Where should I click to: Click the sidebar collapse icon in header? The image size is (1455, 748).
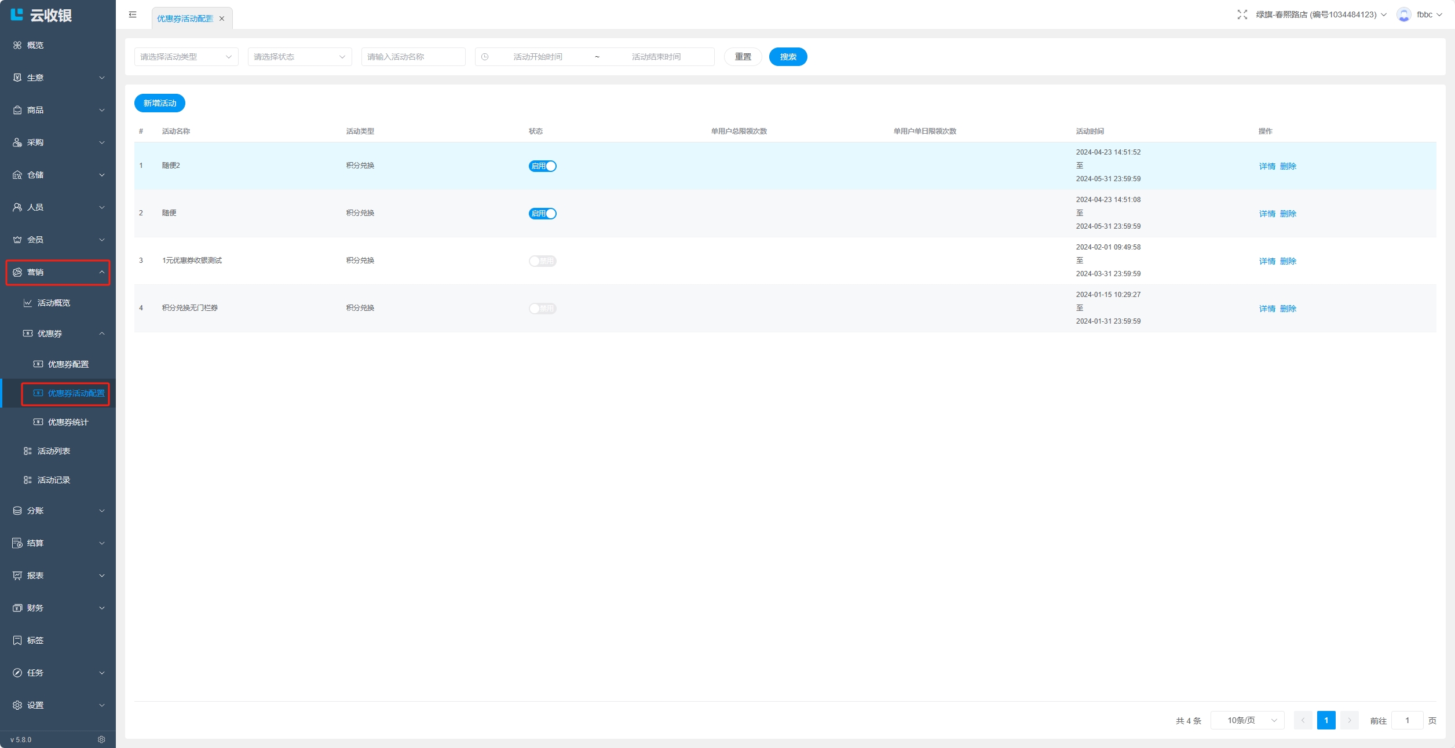coord(133,14)
